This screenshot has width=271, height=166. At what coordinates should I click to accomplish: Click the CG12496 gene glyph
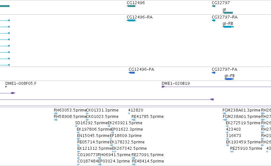pyautogui.click(x=131, y=6)
